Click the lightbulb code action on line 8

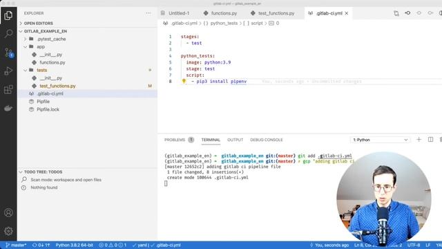pyautogui.click(x=184, y=81)
